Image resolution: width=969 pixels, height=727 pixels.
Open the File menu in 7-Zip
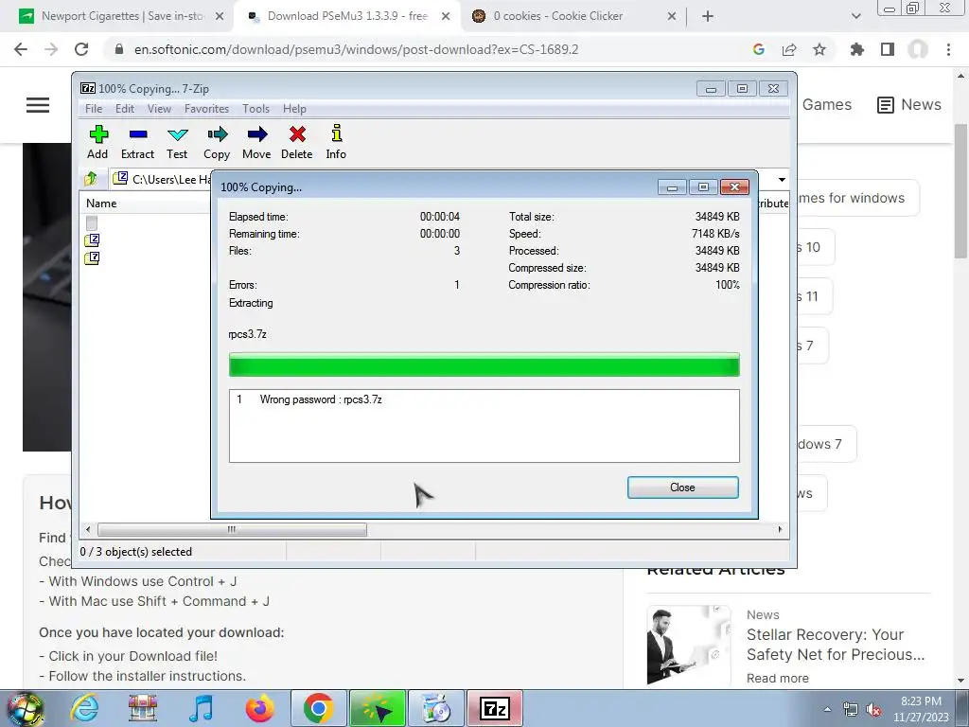[94, 109]
